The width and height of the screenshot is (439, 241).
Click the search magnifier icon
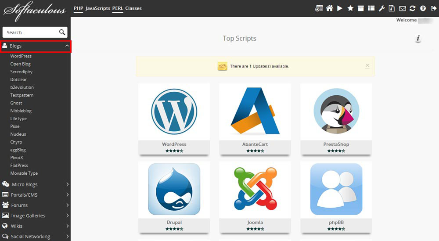click(x=62, y=32)
